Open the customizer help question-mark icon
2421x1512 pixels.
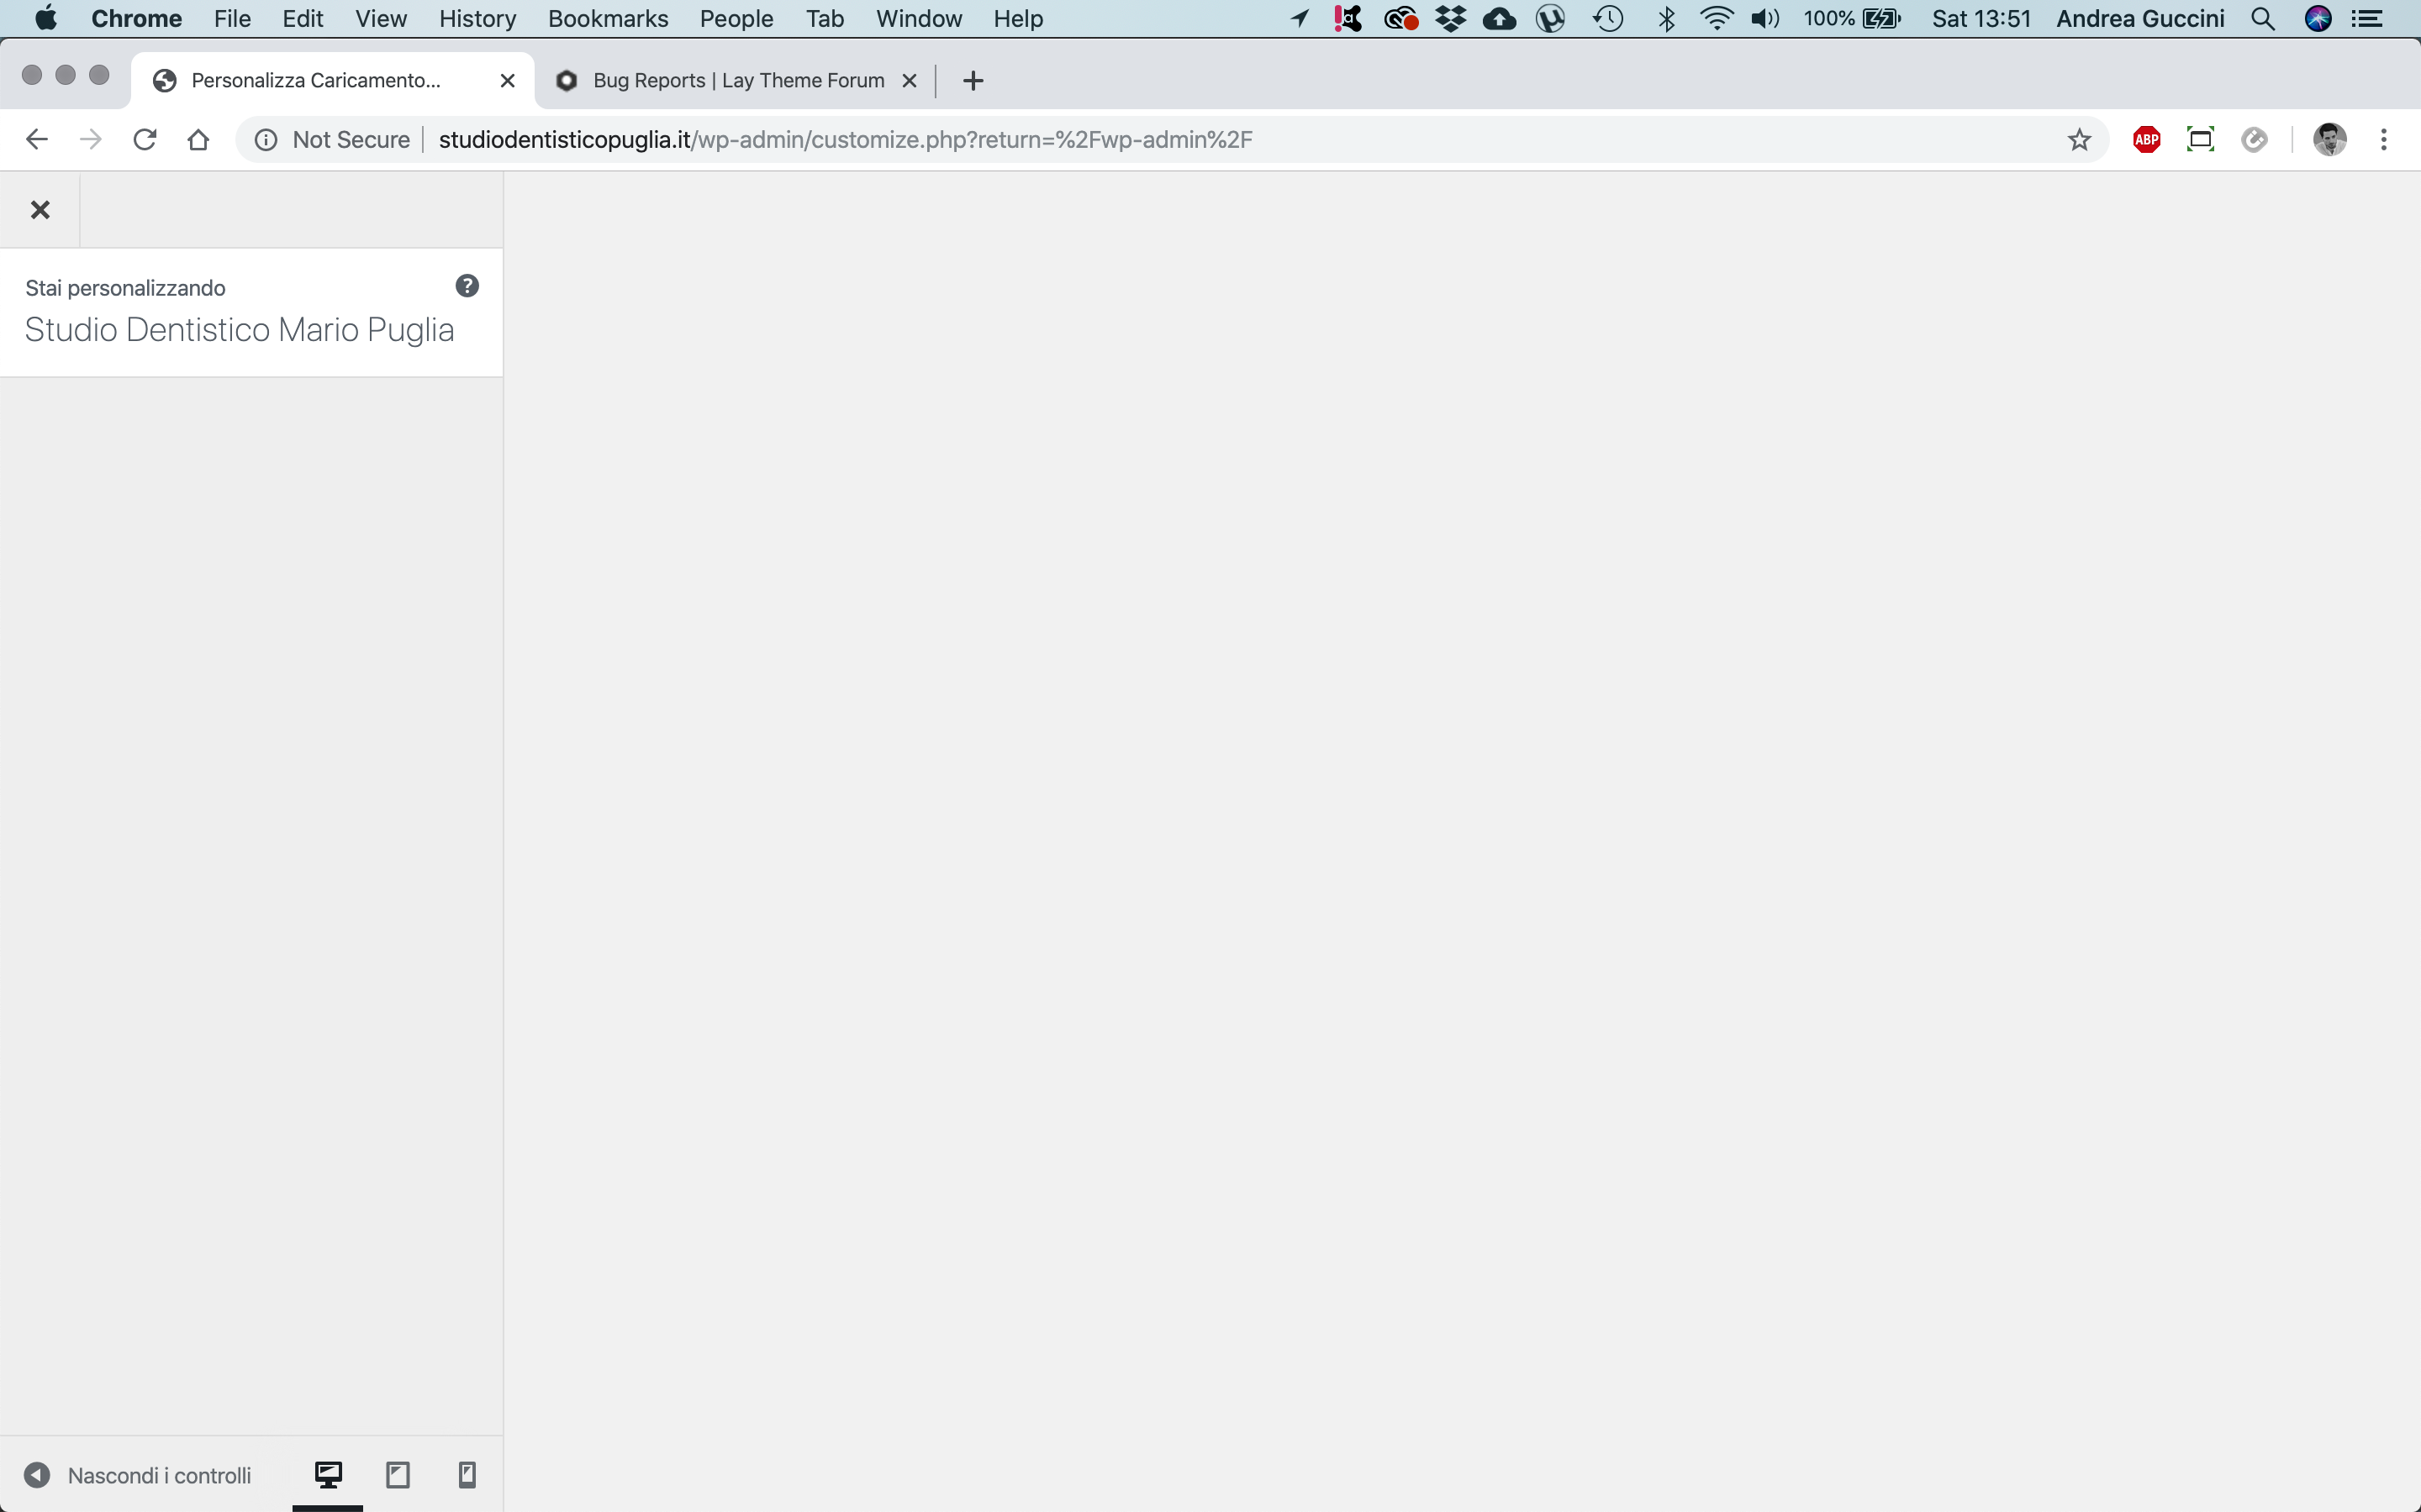[x=467, y=286]
